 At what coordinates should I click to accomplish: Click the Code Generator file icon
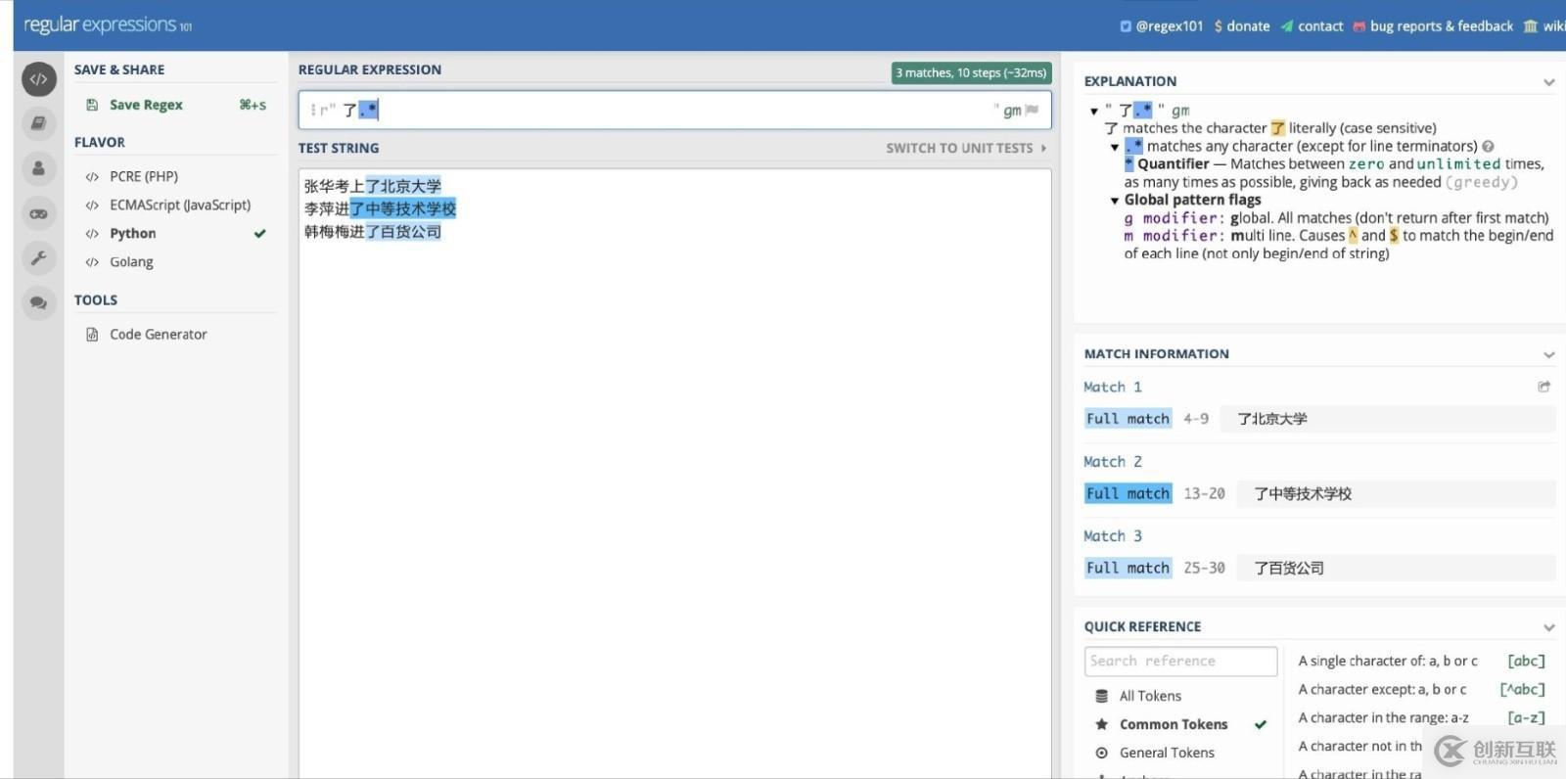pos(92,335)
